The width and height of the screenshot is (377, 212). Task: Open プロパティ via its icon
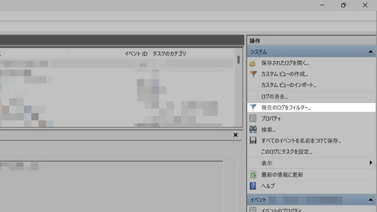tap(253, 119)
